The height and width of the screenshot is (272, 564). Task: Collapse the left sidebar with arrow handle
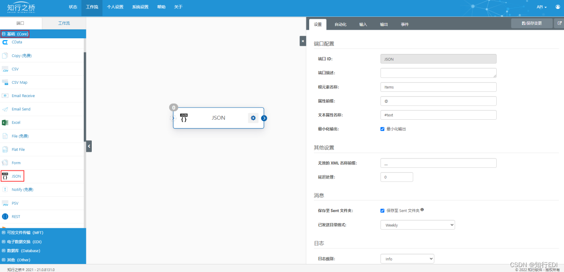coord(89,146)
